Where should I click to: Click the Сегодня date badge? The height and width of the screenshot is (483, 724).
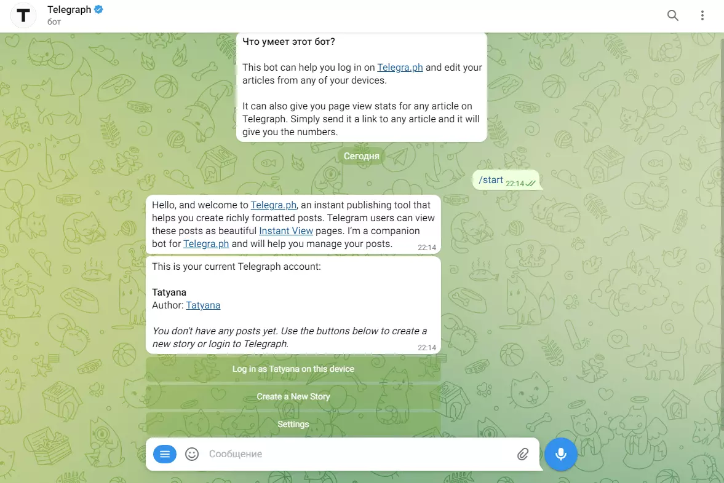pyautogui.click(x=362, y=156)
